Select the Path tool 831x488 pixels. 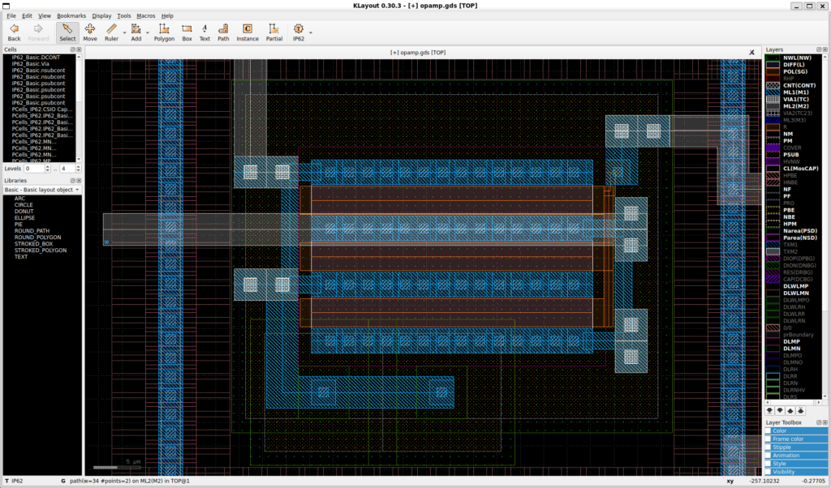[x=223, y=32]
